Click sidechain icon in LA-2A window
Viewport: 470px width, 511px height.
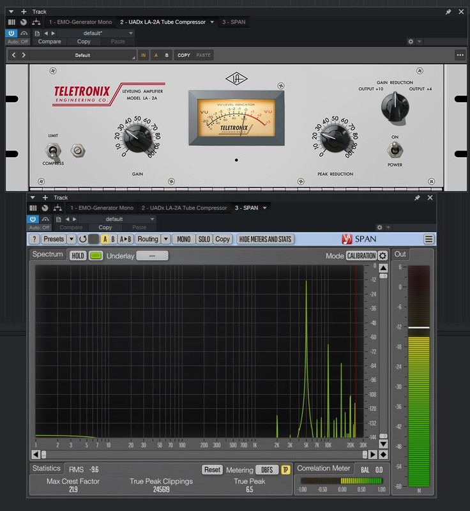36,22
